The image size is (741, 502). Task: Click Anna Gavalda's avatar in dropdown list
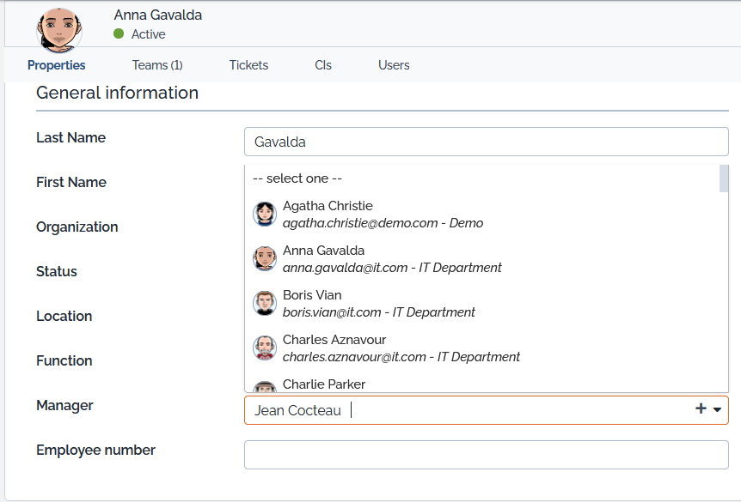point(265,258)
